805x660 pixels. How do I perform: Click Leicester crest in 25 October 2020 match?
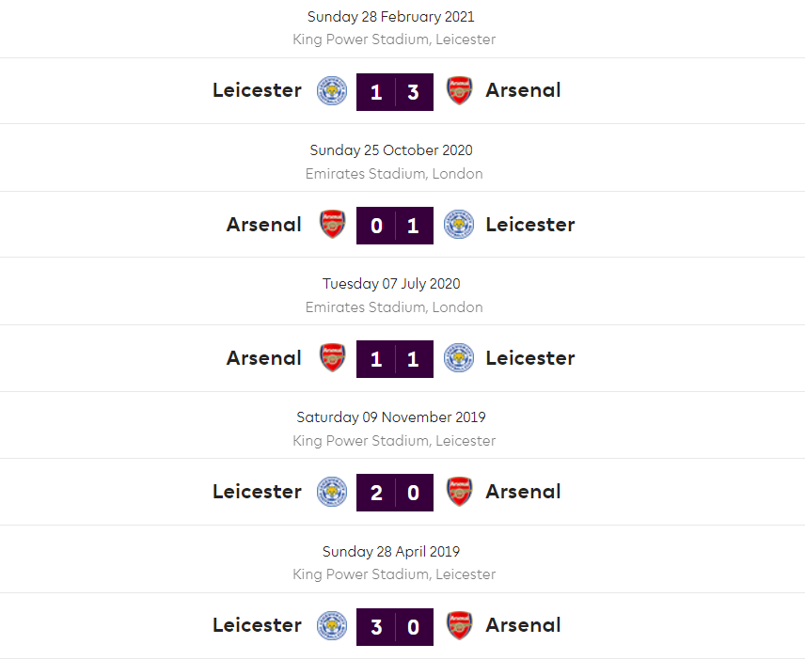pos(458,225)
